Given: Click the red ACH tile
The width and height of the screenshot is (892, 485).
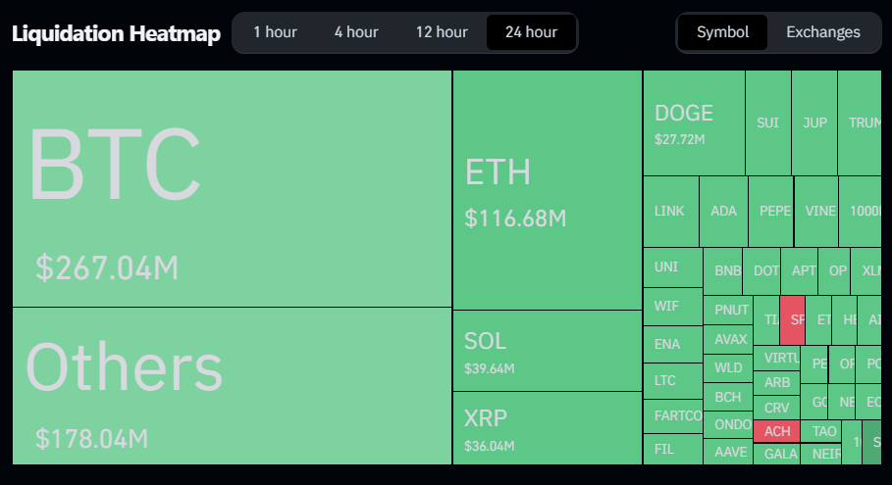Looking at the screenshot, I should click(776, 432).
